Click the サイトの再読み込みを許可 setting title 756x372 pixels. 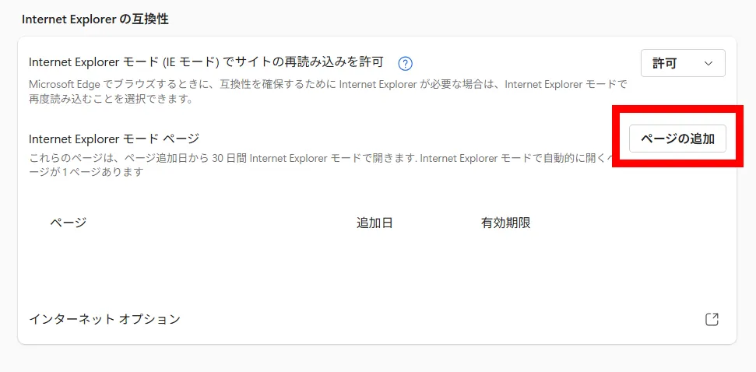[206, 63]
